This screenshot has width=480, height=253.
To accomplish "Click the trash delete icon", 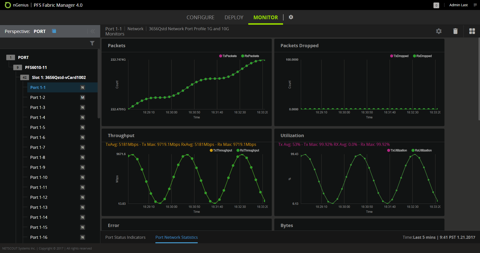I will pos(455,31).
